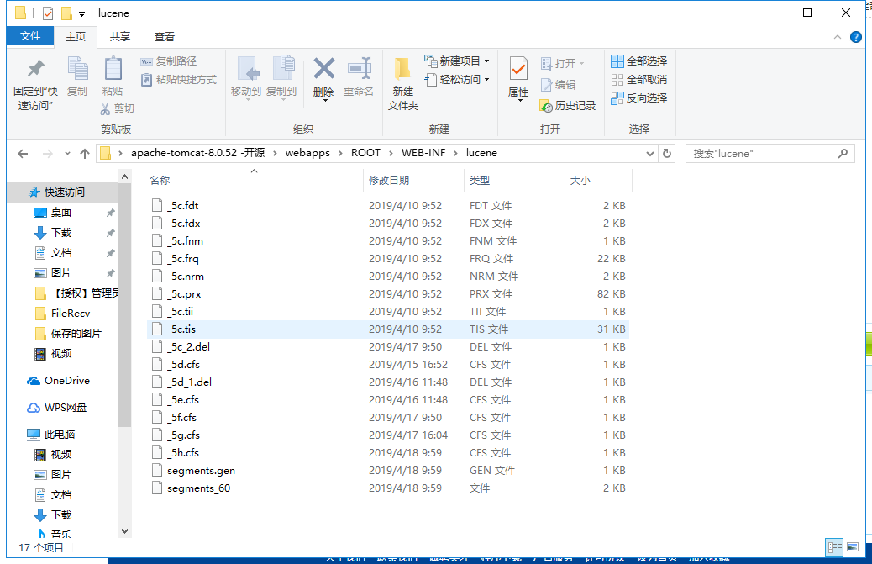The image size is (872, 564).
Task: Expand breadcrumb arrow after WEB-INF
Action: [x=455, y=153]
